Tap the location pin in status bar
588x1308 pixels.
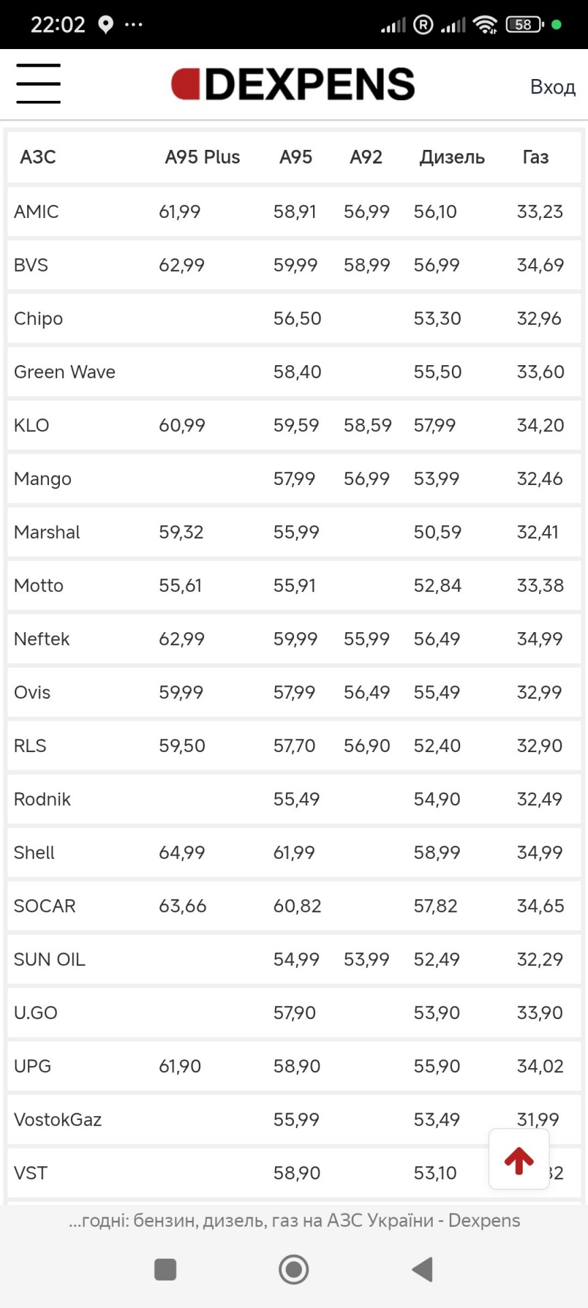(105, 25)
